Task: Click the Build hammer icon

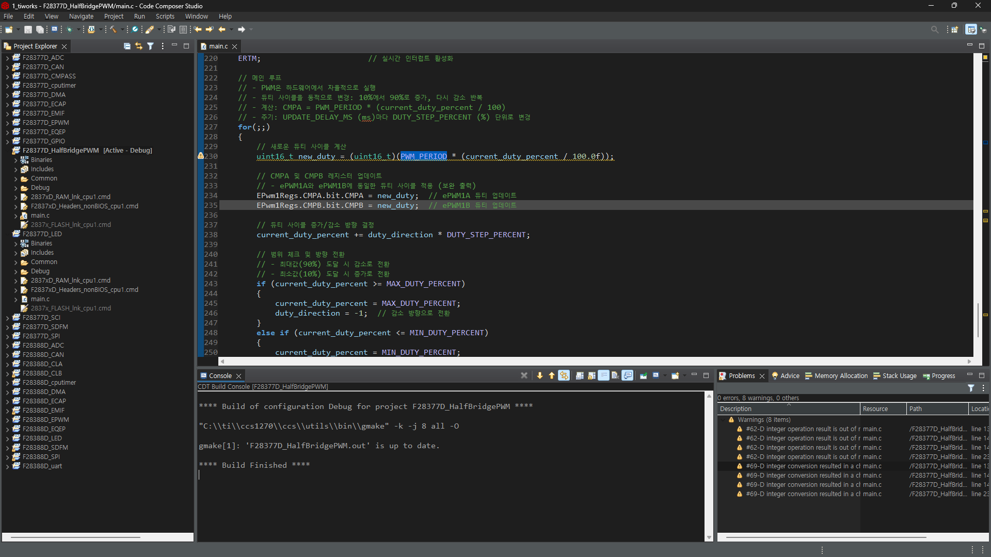Action: pyautogui.click(x=113, y=29)
